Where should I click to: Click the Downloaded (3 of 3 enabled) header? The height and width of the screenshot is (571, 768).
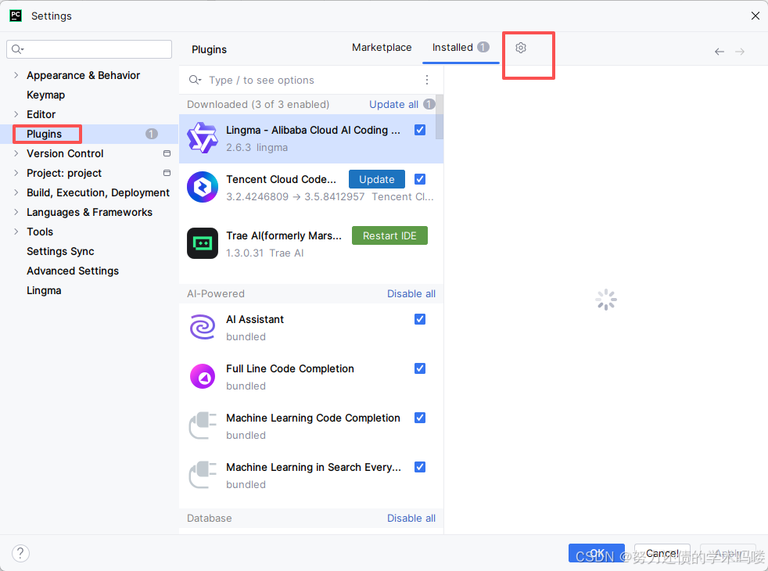[258, 104]
